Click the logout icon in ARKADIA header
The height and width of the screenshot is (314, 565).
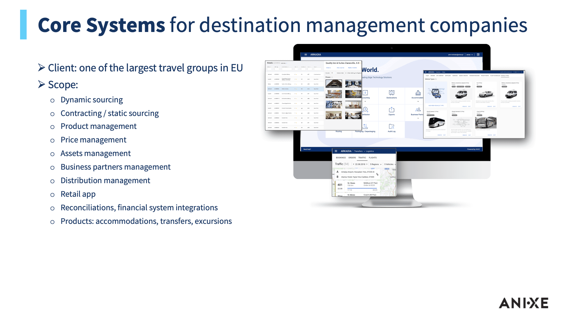coord(478,55)
